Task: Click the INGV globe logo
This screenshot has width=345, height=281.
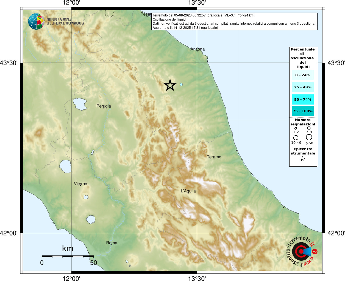Action: pyautogui.click(x=36, y=21)
